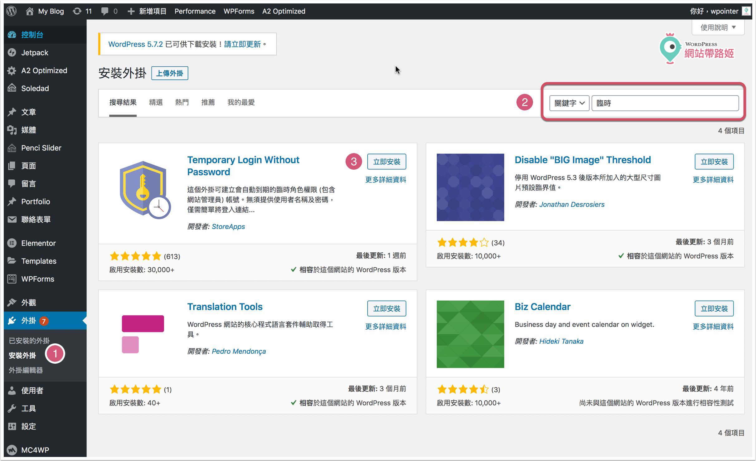Open 更多詳細資料 for Translation Tools
Screen dimensions: 756x461
(x=386, y=327)
